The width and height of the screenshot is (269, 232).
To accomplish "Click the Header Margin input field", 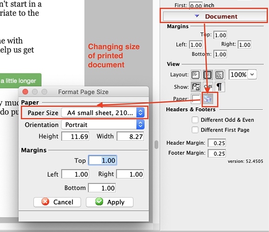I will (x=217, y=143).
